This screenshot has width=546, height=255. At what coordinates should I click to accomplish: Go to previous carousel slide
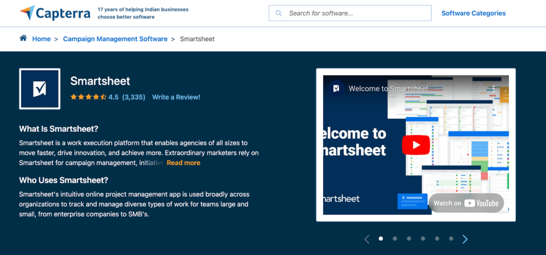(367, 239)
